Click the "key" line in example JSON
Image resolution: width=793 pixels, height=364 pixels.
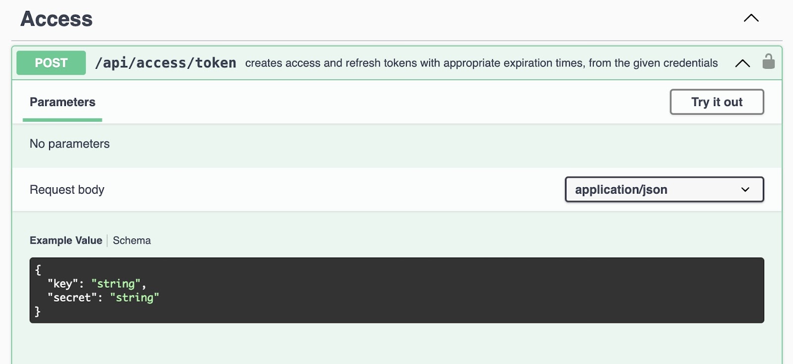pos(97,284)
